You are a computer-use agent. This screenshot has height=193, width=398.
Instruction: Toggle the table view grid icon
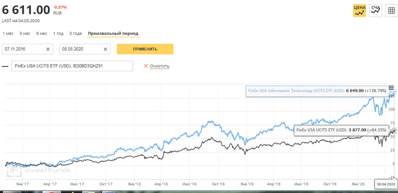point(391,11)
